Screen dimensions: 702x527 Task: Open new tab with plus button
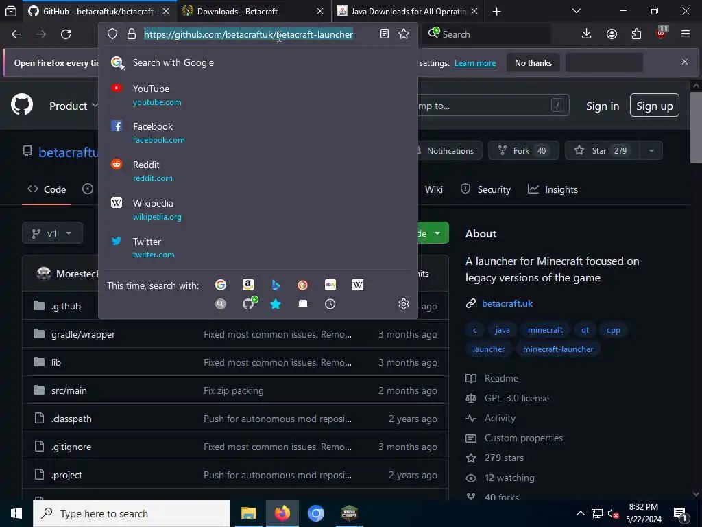[x=496, y=12]
